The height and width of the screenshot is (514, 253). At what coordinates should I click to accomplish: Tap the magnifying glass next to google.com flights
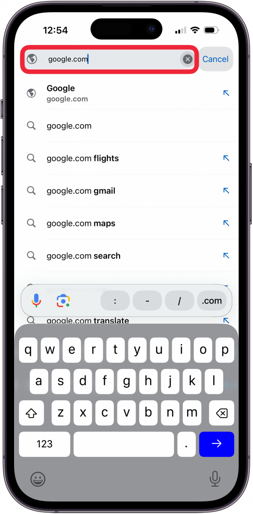coord(31,158)
